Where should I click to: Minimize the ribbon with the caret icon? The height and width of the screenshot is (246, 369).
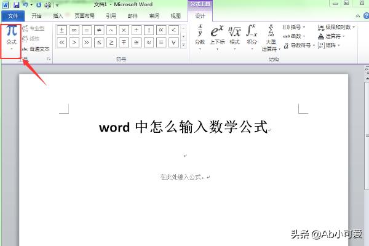coord(358,16)
